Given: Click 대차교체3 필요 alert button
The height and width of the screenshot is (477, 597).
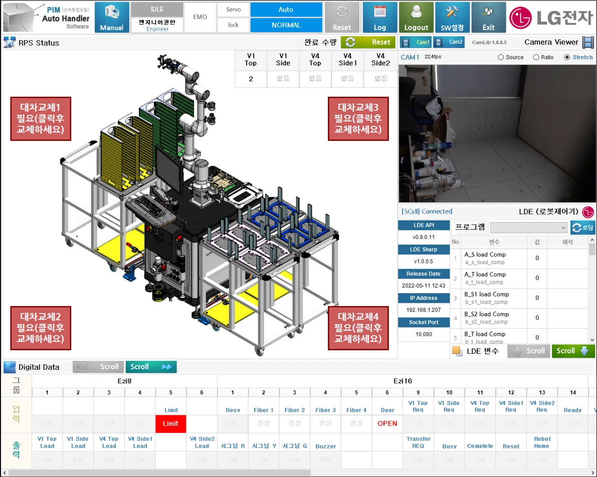Looking at the screenshot, I should pos(358,119).
